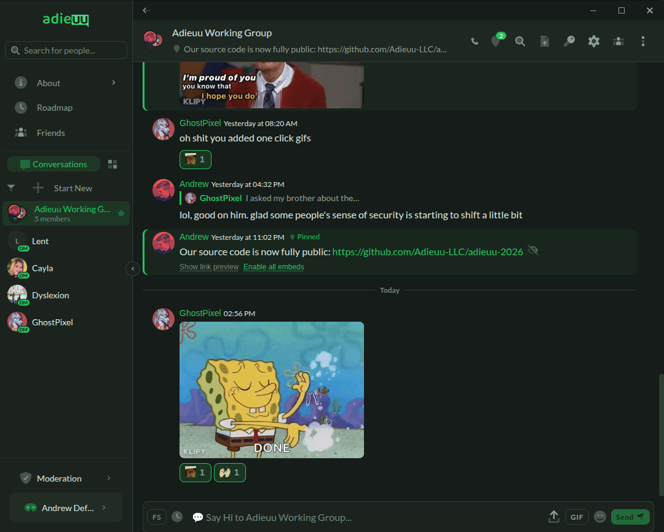This screenshot has height=532, width=664.
Task: Collapse the sidebar with round arrow
Action: (133, 269)
